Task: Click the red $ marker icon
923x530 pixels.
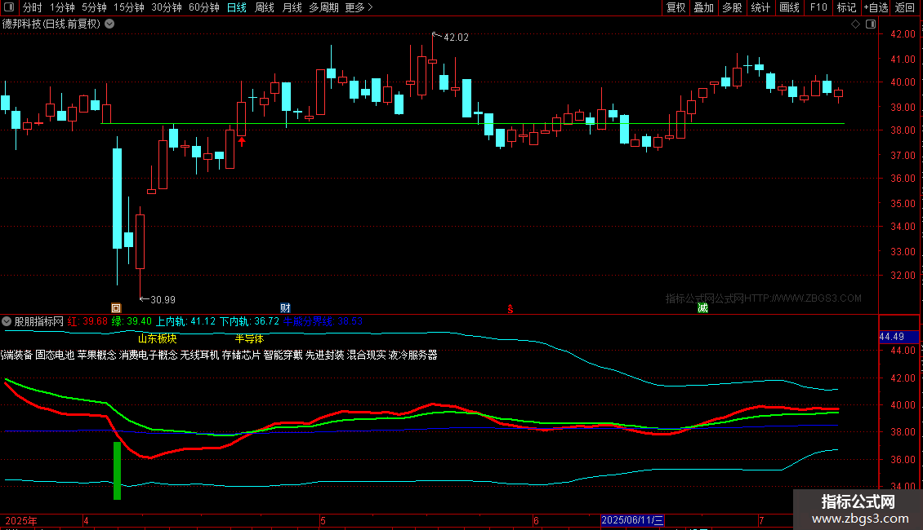Action: click(x=511, y=309)
